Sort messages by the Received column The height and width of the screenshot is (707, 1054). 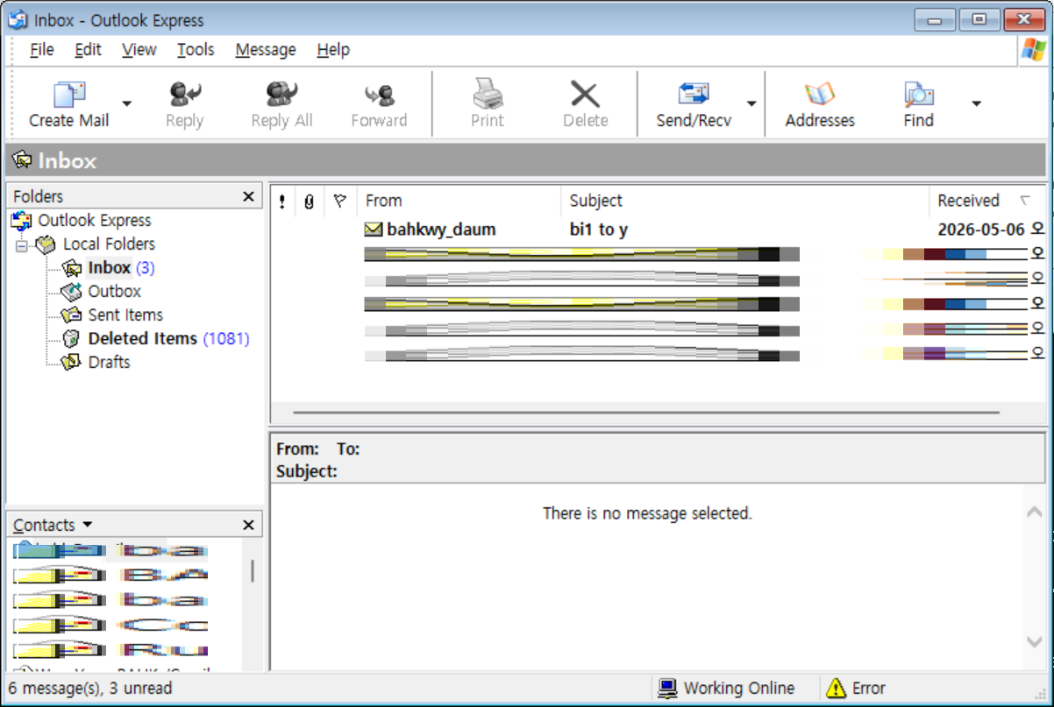click(987, 201)
